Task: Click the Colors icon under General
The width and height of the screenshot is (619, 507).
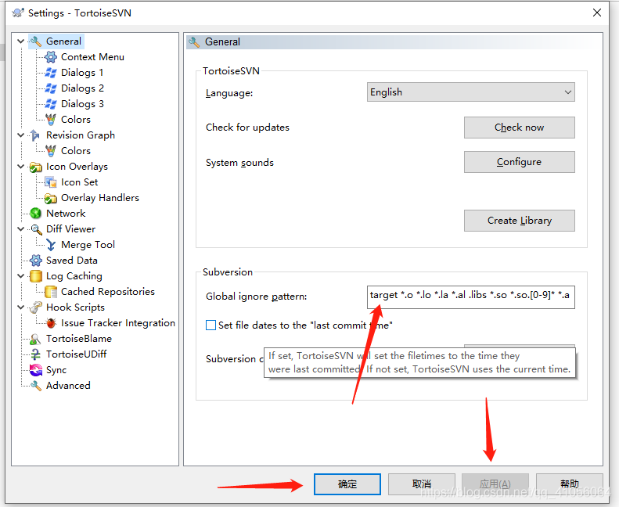Action: [x=51, y=120]
